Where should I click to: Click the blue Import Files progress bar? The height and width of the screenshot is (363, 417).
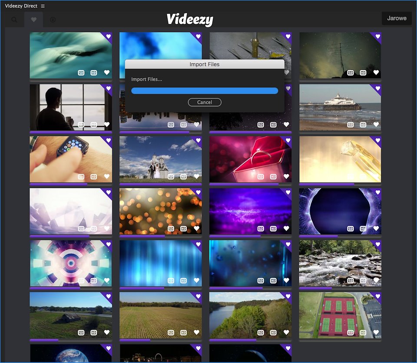click(205, 91)
